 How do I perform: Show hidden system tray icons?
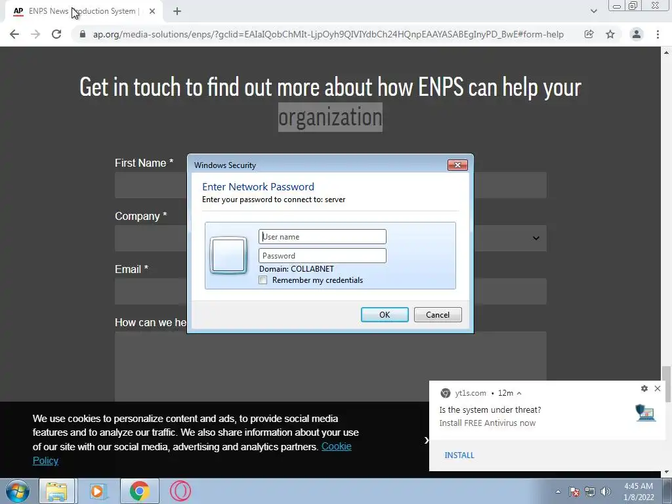click(558, 492)
